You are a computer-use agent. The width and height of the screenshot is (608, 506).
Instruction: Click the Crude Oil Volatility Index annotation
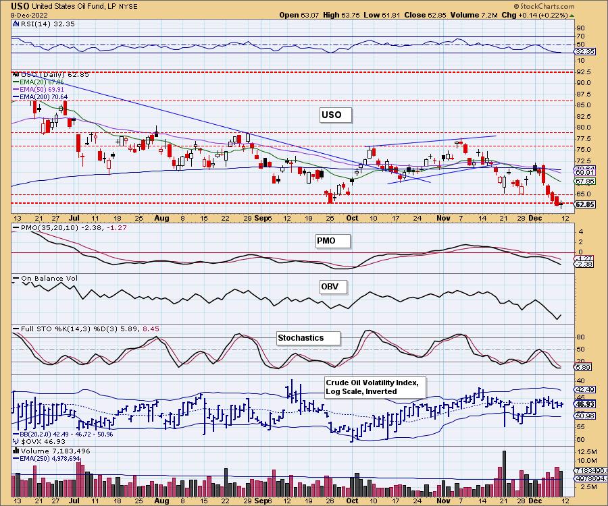tap(375, 387)
